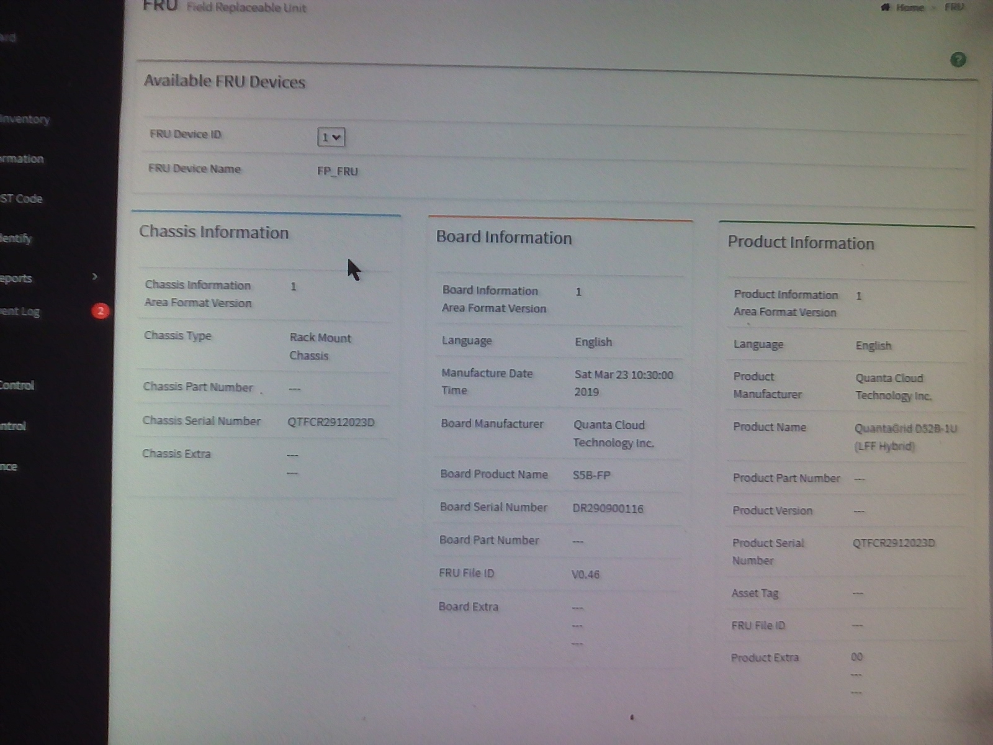Click the 'Chassis Information' heading

214,232
